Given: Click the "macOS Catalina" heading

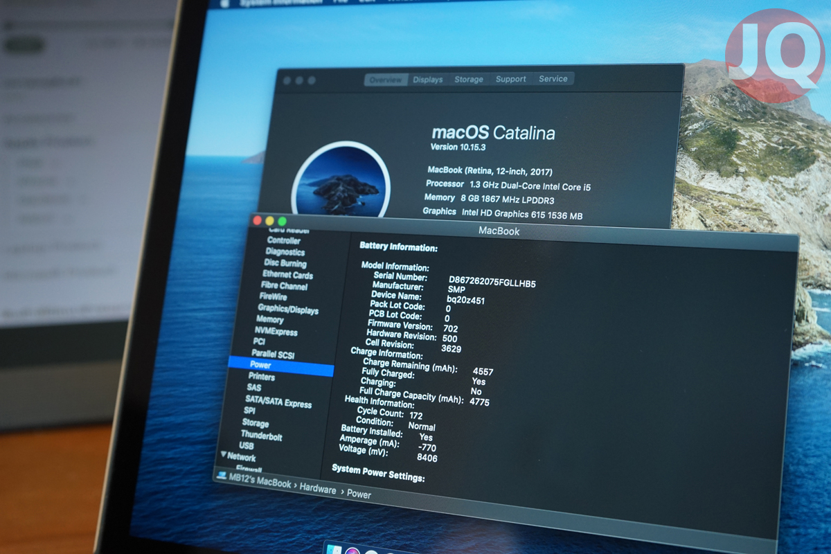Looking at the screenshot, I should [x=493, y=133].
